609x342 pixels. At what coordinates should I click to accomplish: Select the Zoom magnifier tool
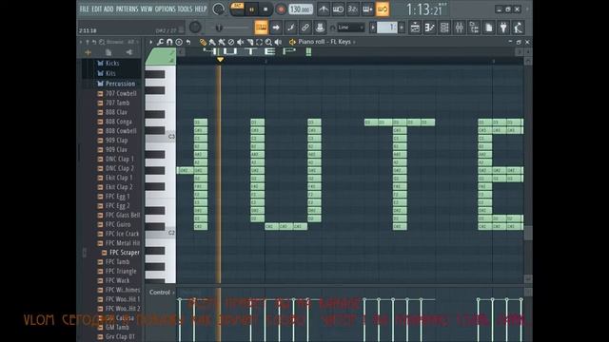coord(268,42)
